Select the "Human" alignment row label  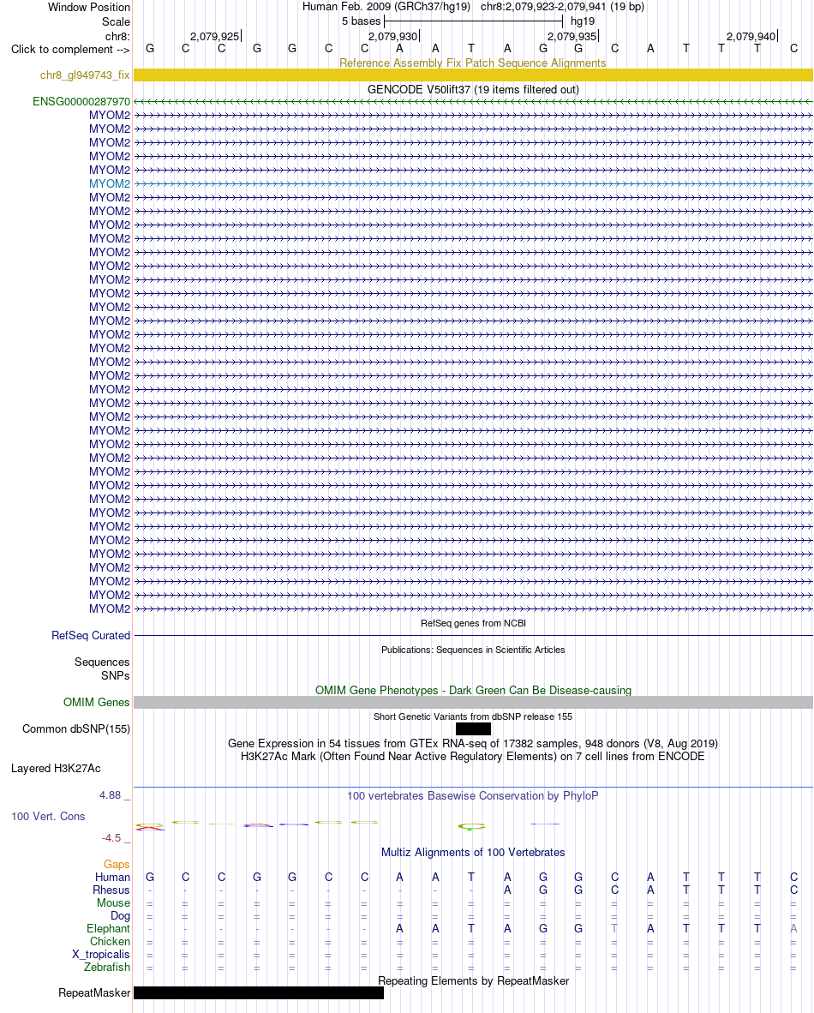112,877
